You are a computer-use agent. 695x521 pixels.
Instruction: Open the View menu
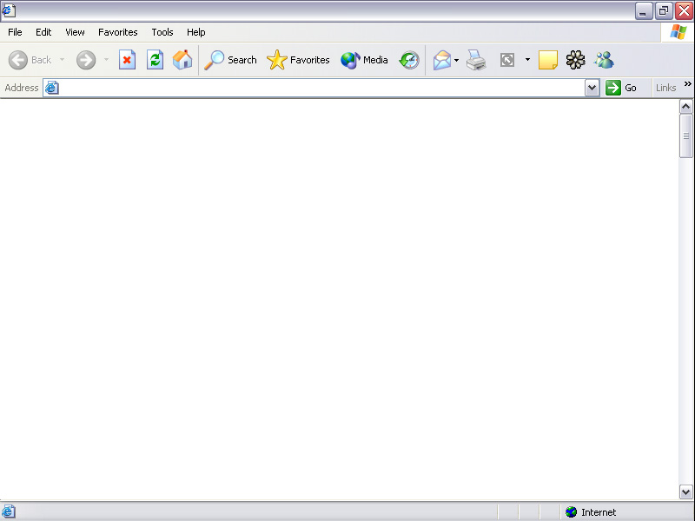pos(75,32)
